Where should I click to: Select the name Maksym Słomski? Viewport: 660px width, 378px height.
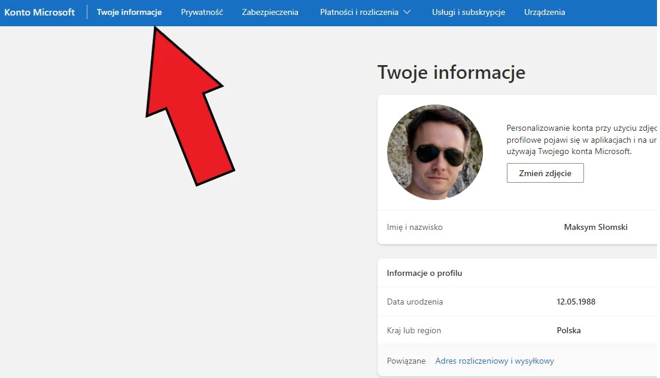pyautogui.click(x=595, y=227)
